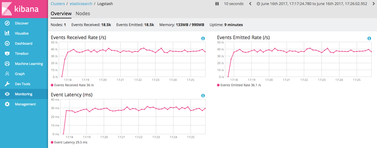The height and width of the screenshot is (148, 377).
Task: Pause auto-refresh
Action: 217,4
